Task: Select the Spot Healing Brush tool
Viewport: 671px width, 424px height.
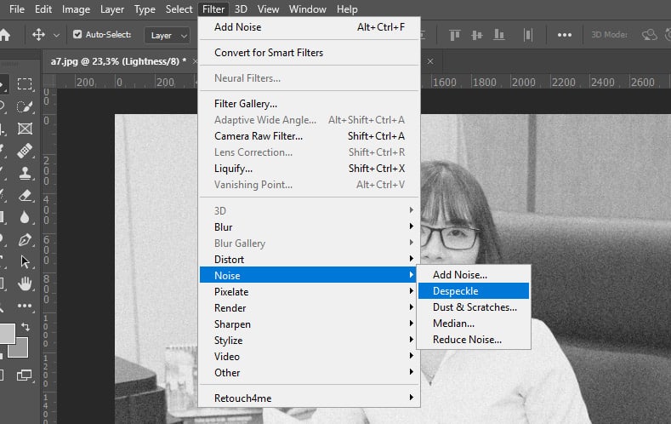Action: pos(25,150)
